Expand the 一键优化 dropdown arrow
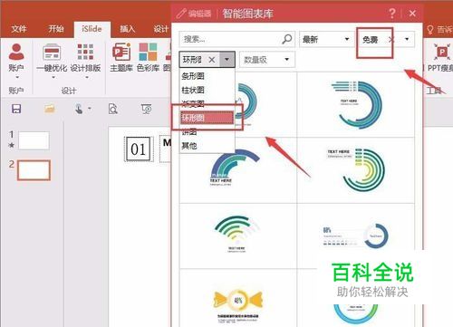Viewport: 453px width, 327px height. click(53, 78)
